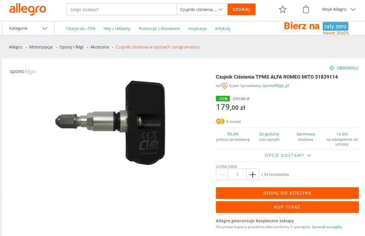Open Promocje z Monetami menu item

159,29
